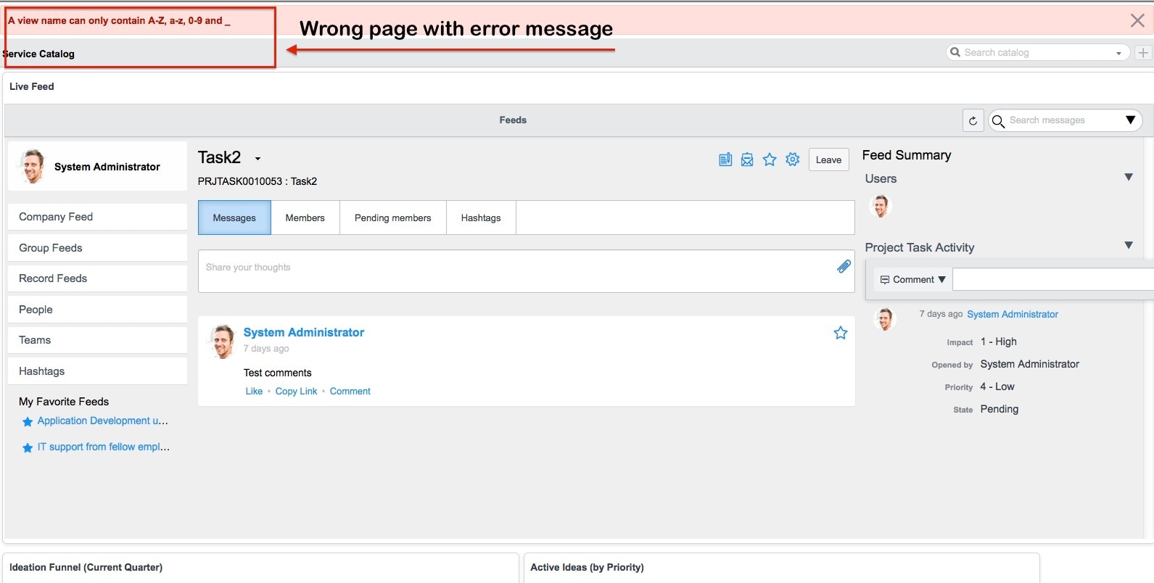Click the star icon next to the Leave button
This screenshot has height=583, width=1154.
tap(770, 160)
